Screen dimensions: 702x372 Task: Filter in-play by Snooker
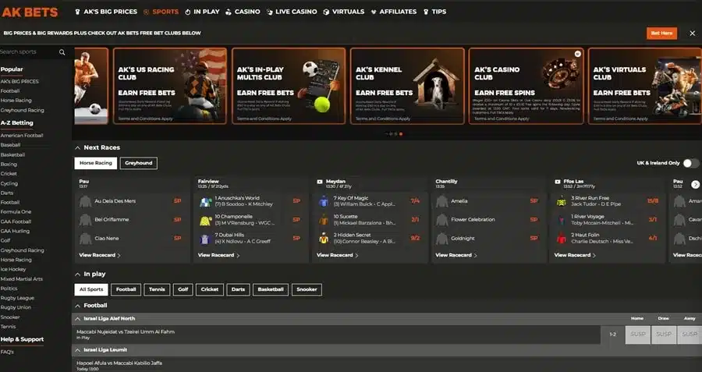pos(307,289)
